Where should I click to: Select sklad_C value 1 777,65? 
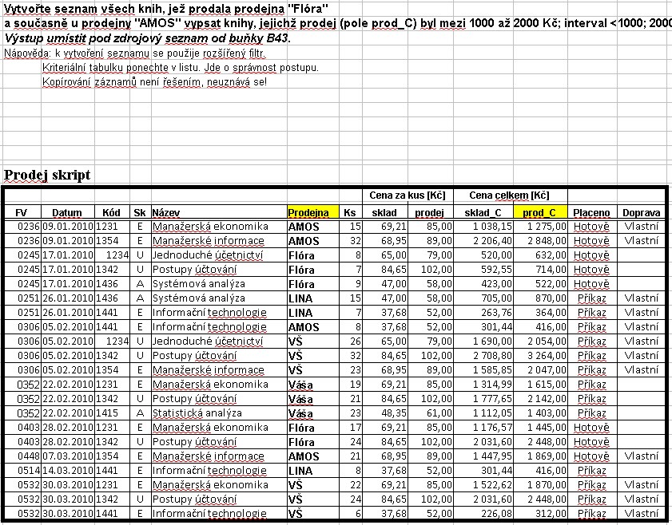tap(483, 399)
